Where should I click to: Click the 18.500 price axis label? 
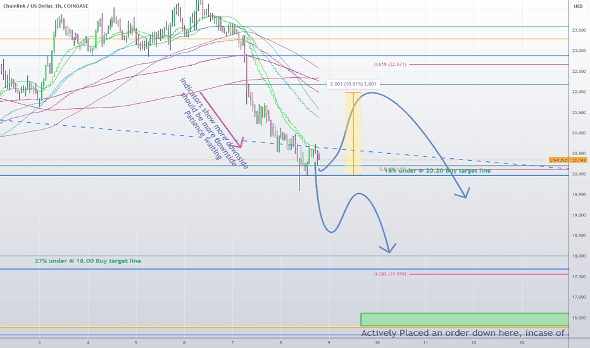coord(579,235)
